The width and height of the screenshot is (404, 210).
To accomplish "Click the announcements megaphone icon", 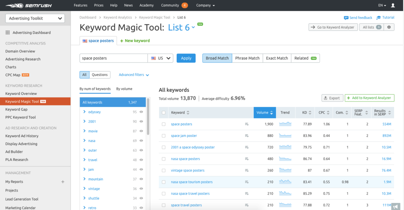I will [396, 206].
